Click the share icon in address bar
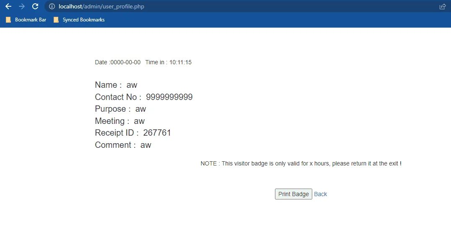 tap(442, 6)
